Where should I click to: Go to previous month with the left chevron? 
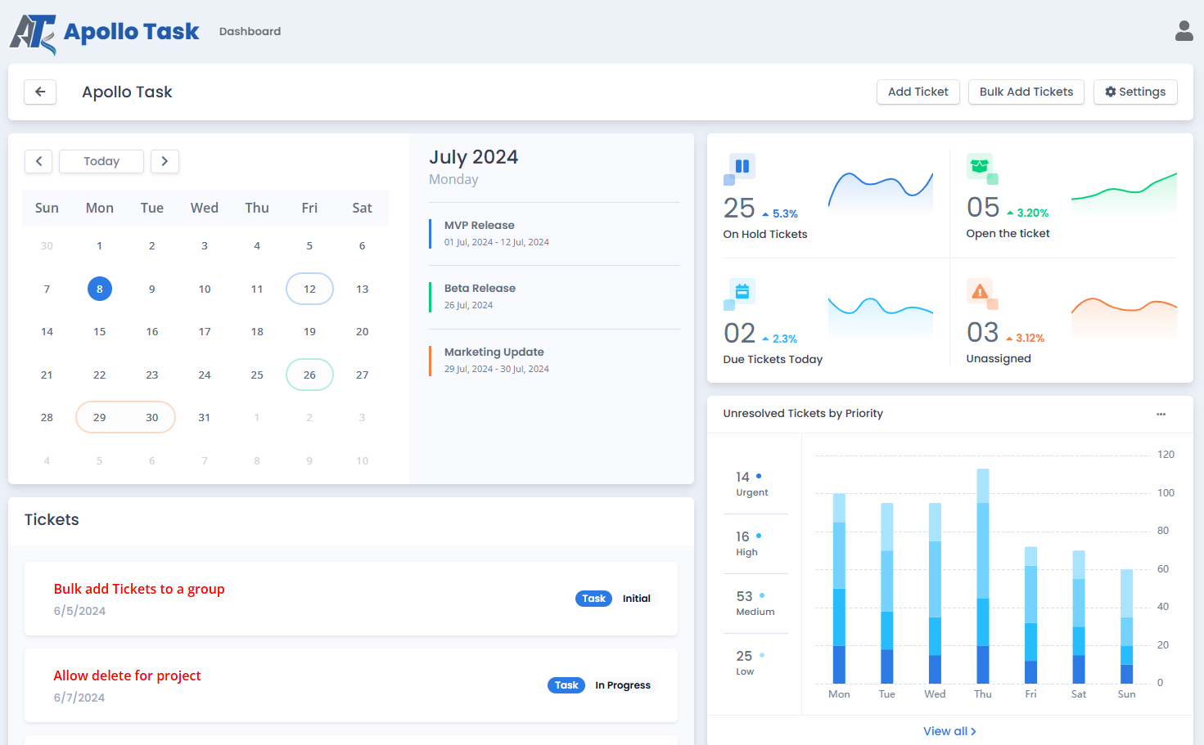[38, 161]
